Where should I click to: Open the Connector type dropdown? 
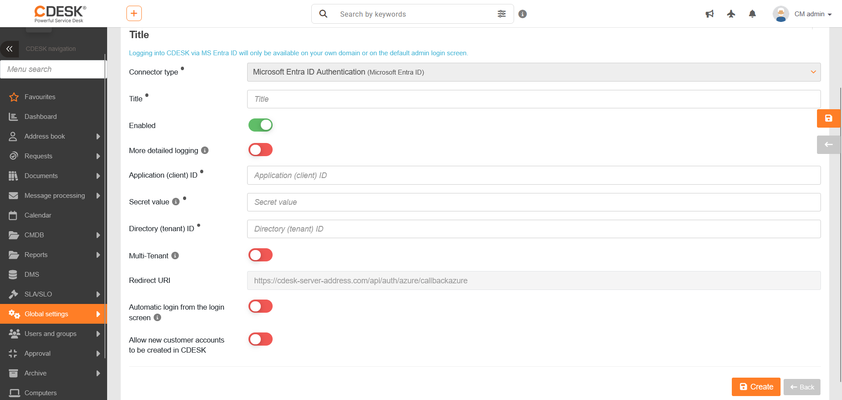point(534,72)
